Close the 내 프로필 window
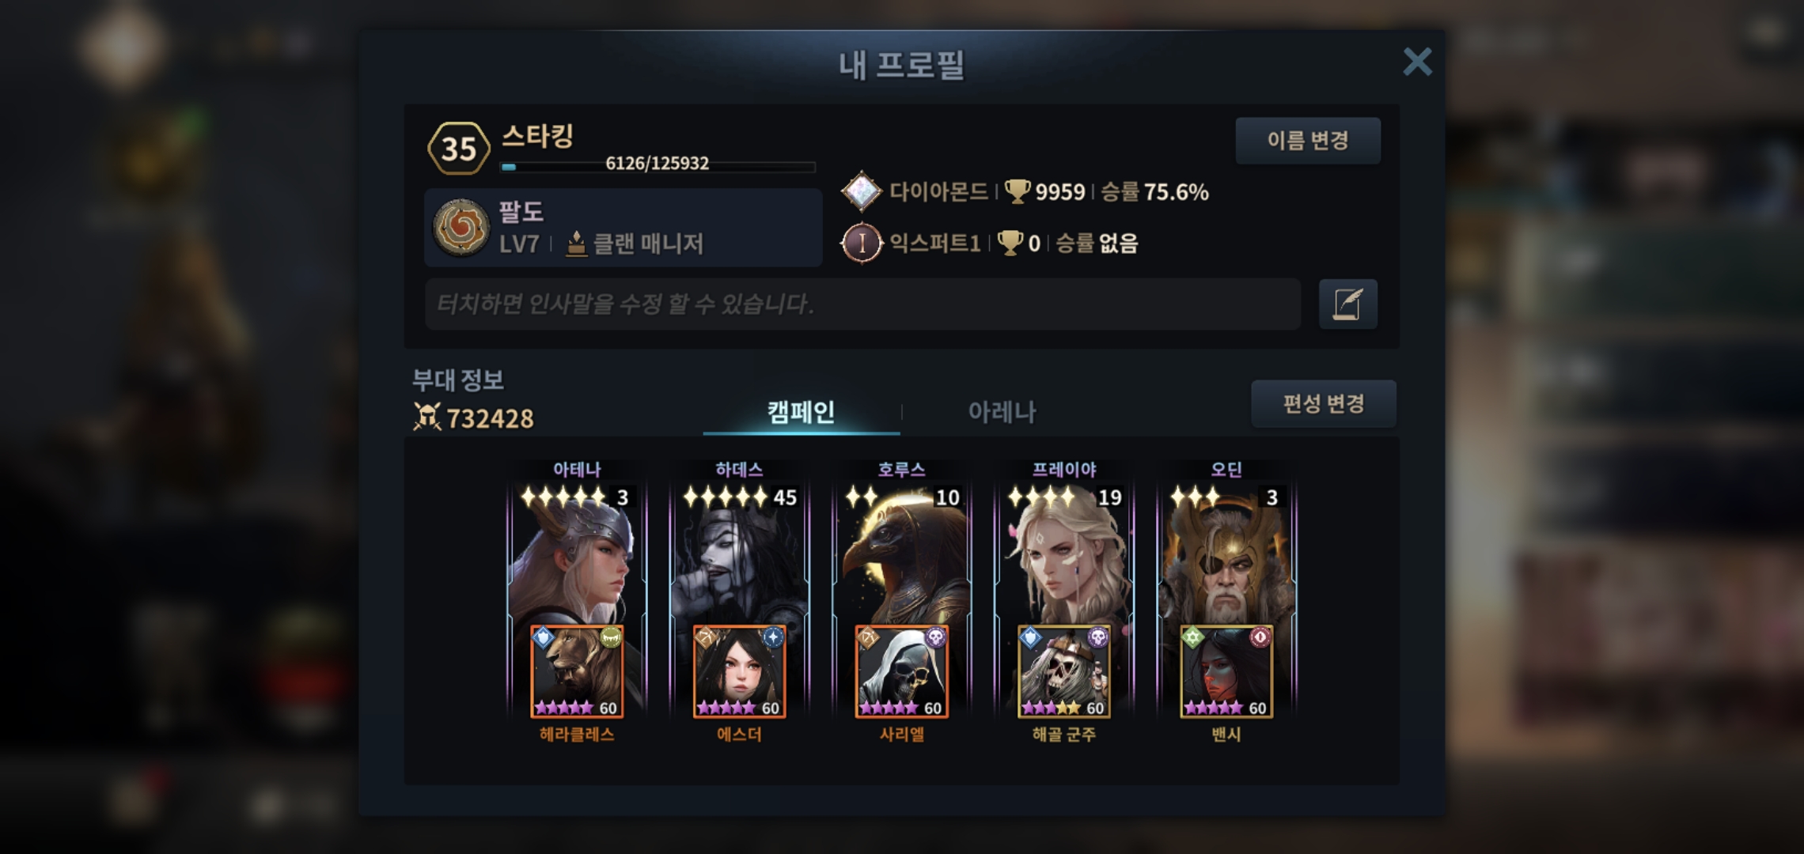Screen dimensions: 1804x854 (x=1417, y=61)
